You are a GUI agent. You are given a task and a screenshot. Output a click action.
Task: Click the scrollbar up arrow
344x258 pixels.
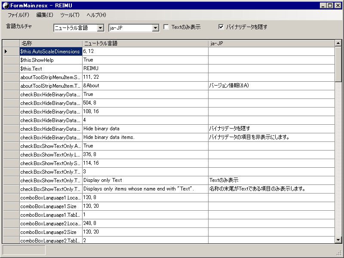[338, 43]
